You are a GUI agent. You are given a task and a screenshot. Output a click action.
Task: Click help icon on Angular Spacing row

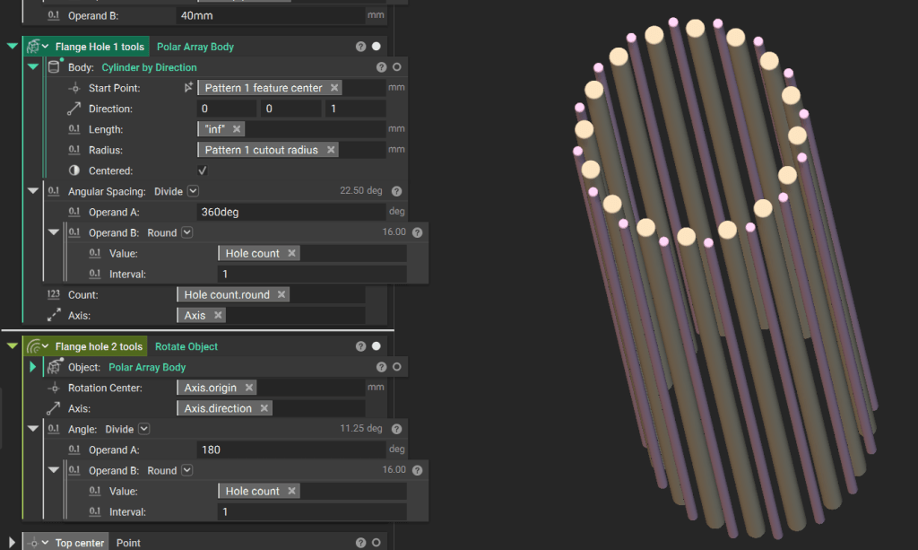[396, 191]
